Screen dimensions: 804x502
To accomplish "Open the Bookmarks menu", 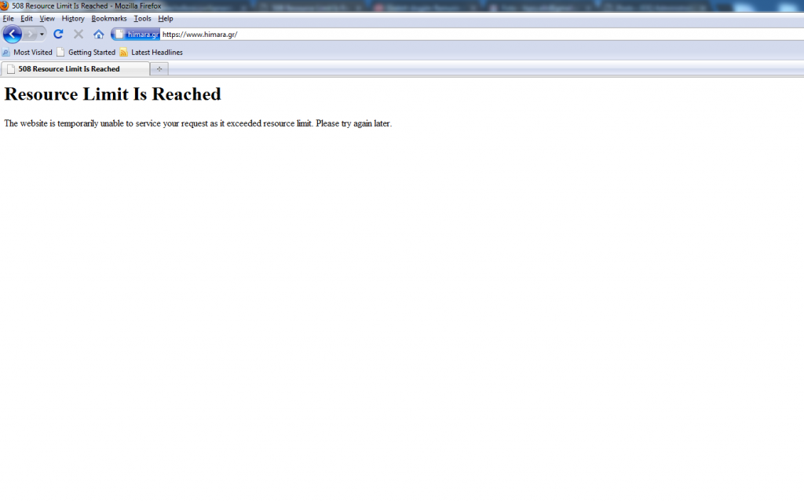I will (x=108, y=18).
